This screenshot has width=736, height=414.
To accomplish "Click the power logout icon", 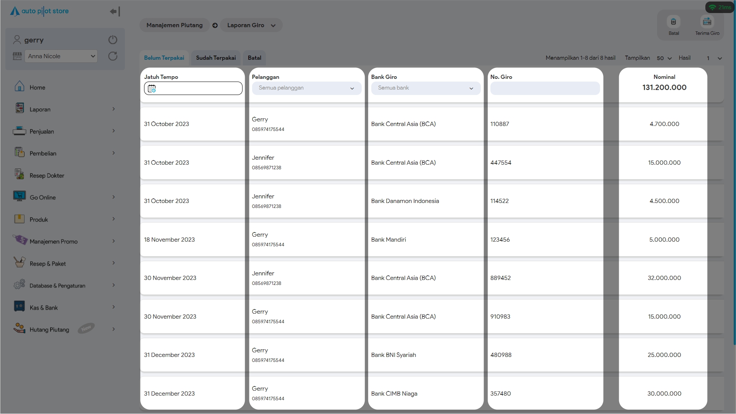I will pyautogui.click(x=113, y=40).
